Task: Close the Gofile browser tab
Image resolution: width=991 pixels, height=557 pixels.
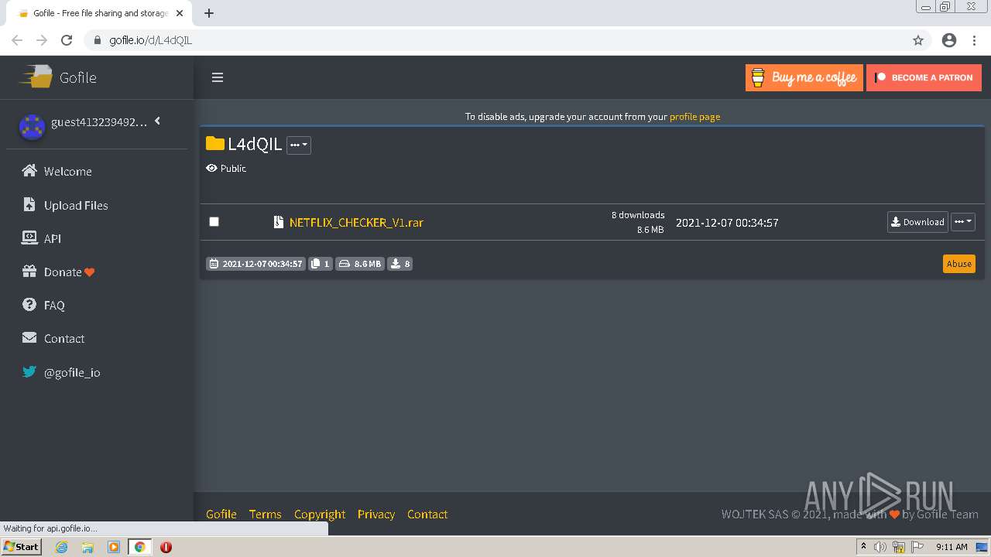Action: (180, 13)
